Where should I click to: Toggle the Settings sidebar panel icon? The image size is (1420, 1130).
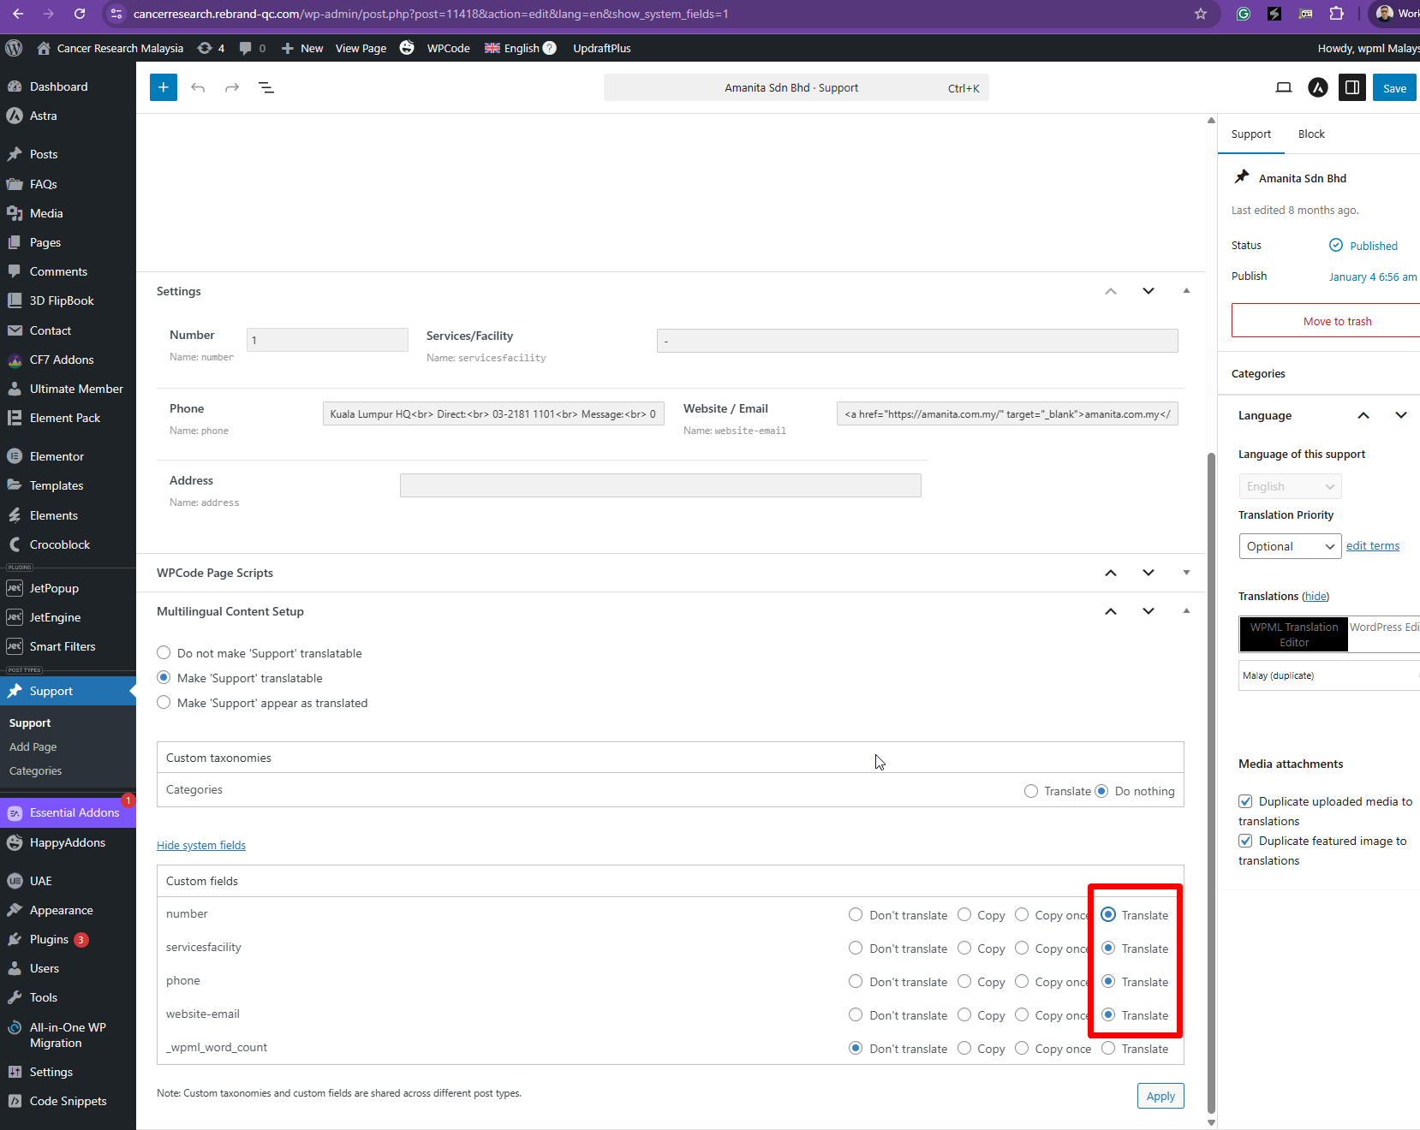(x=1352, y=87)
